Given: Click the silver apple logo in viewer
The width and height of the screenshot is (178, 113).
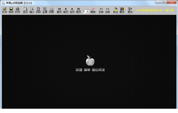Looking at the screenshot, I should click(x=90, y=60).
